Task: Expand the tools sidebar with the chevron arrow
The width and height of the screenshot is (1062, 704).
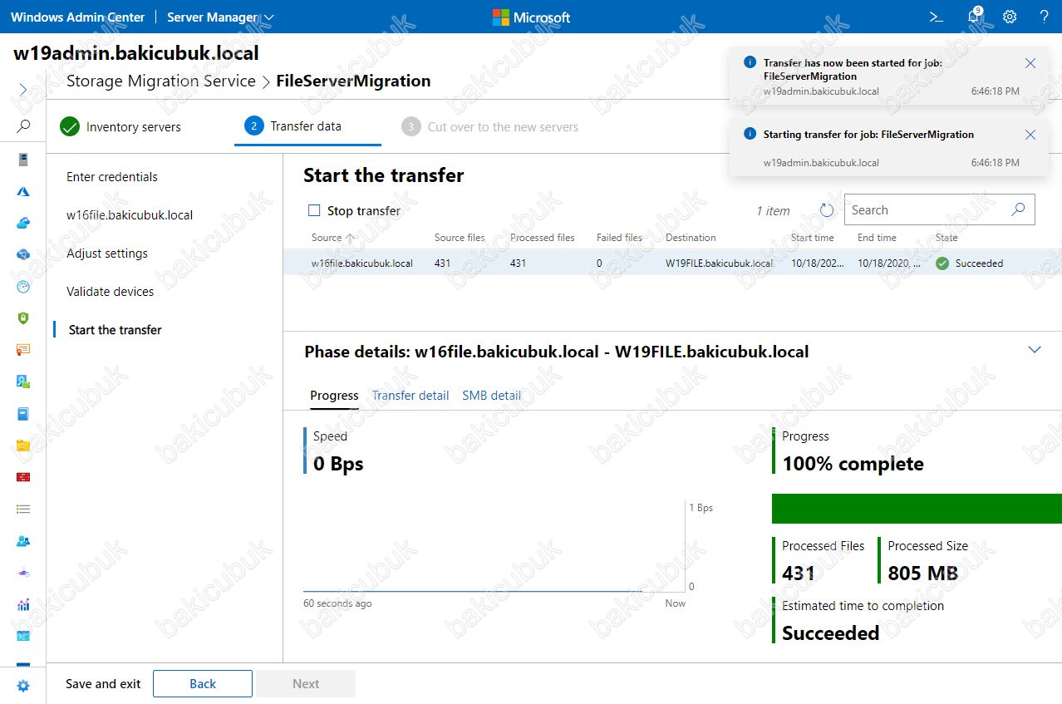Action: (x=23, y=90)
